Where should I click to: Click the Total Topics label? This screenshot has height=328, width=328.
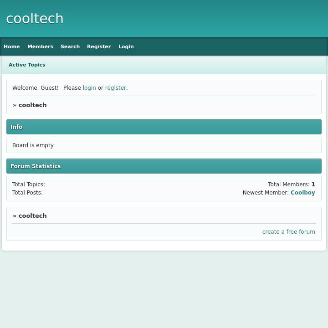[28, 184]
